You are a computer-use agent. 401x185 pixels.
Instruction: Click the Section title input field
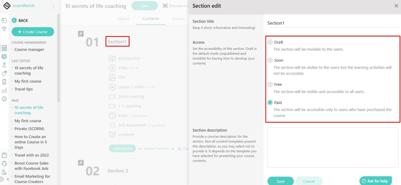click(333, 23)
